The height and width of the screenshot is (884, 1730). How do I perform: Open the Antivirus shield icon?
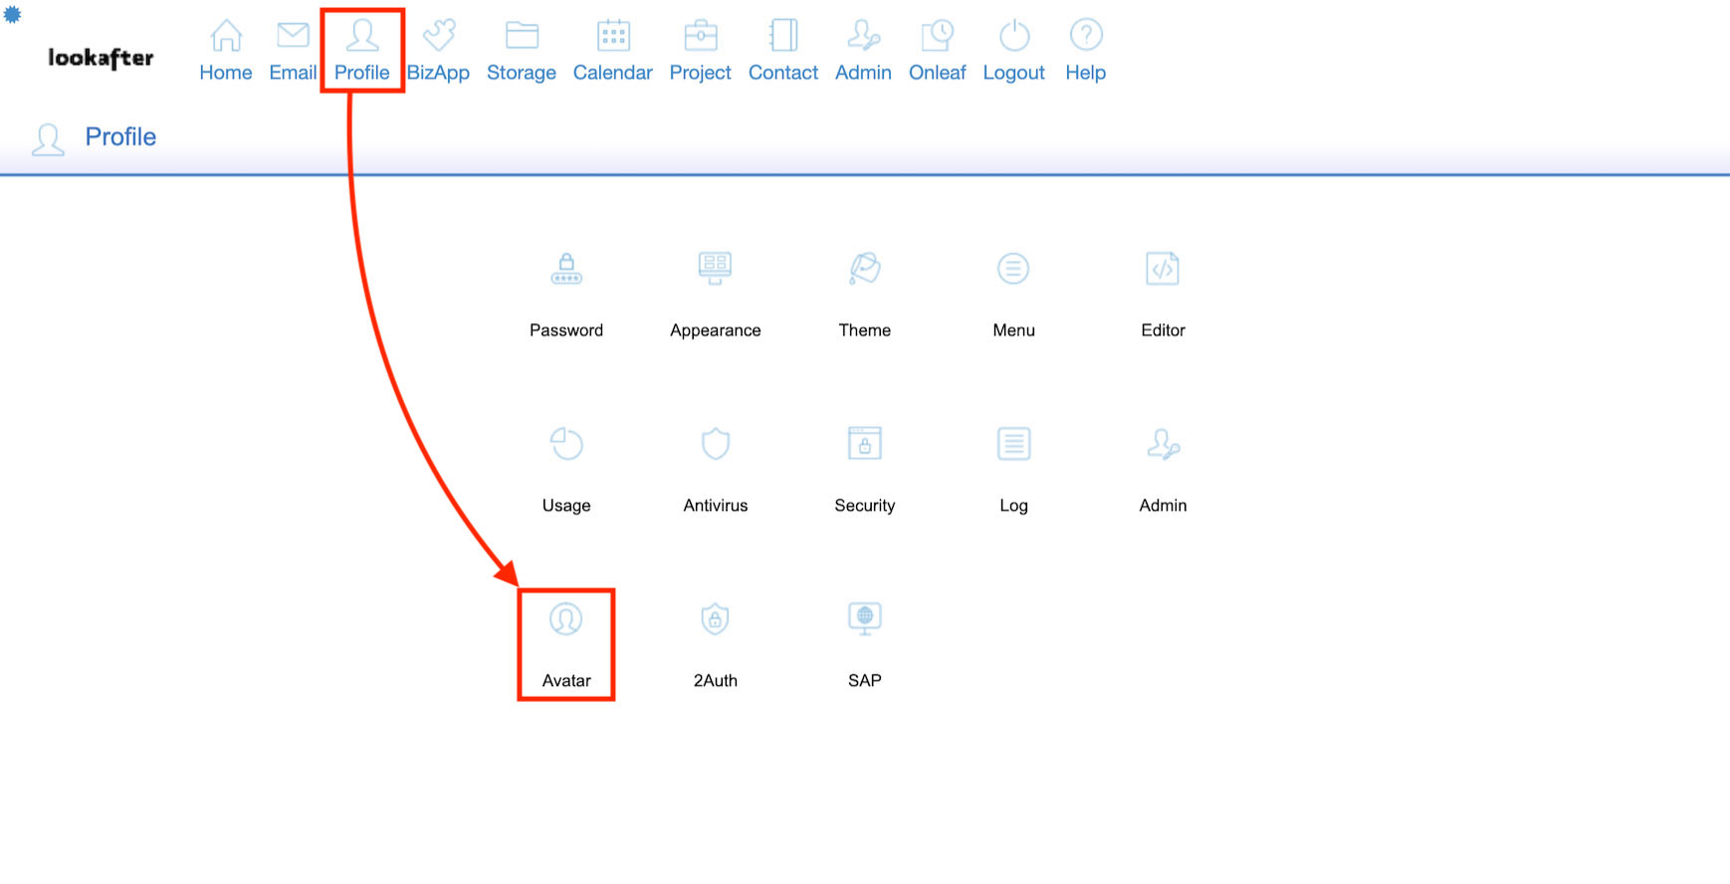click(715, 445)
